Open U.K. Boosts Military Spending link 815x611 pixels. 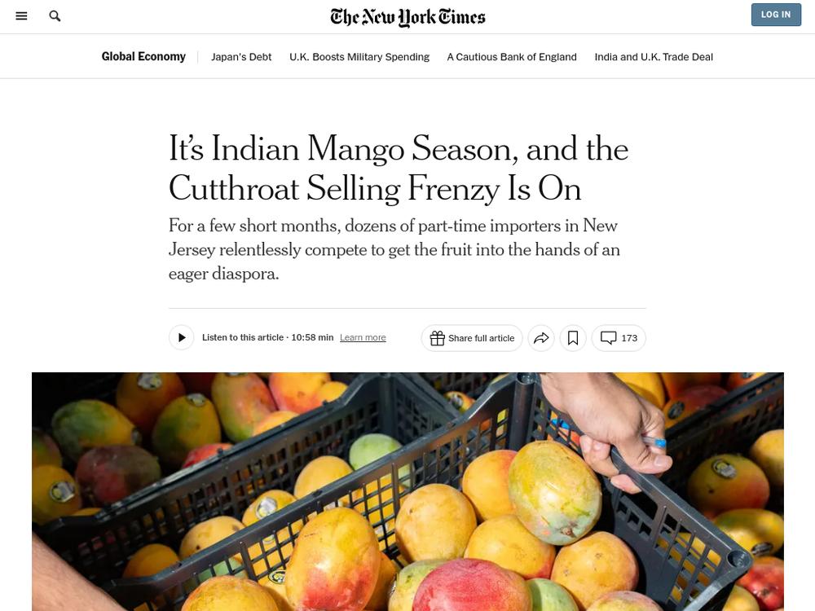click(359, 57)
